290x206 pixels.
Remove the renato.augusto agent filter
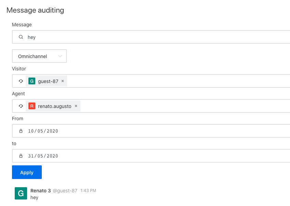[x=76, y=106]
